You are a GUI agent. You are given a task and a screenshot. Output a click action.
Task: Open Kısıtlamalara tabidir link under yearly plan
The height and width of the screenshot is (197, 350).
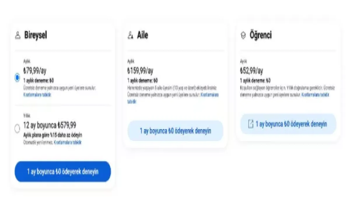[x=68, y=142]
